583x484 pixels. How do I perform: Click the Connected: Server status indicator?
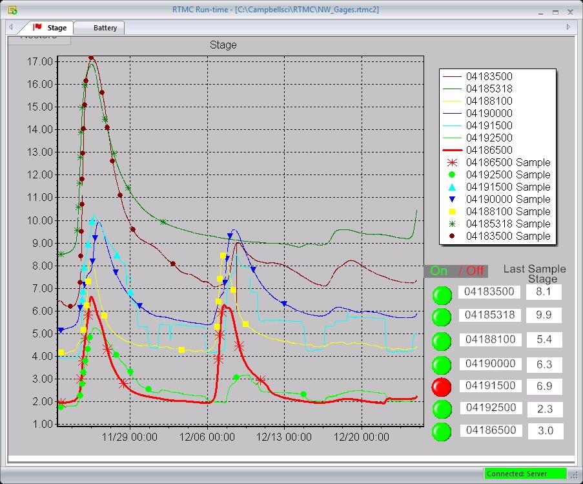(524, 473)
